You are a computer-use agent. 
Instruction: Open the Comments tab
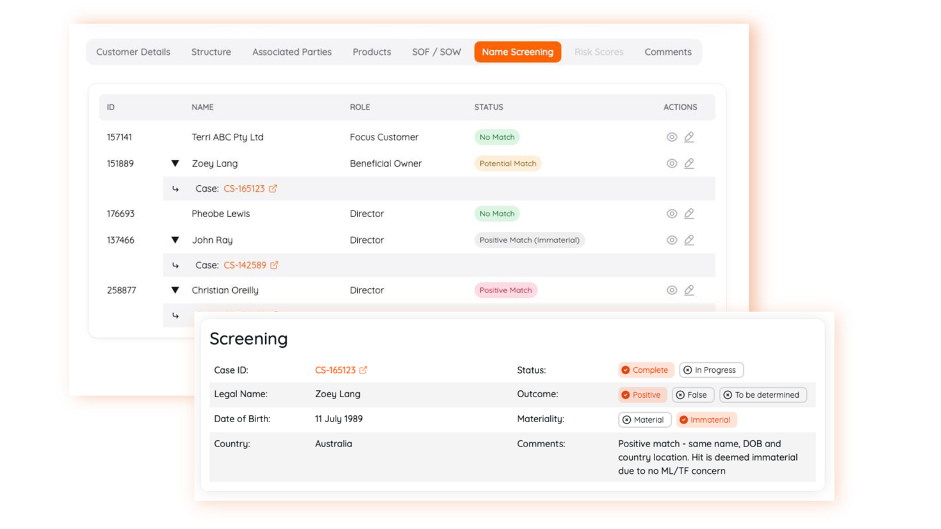click(668, 52)
